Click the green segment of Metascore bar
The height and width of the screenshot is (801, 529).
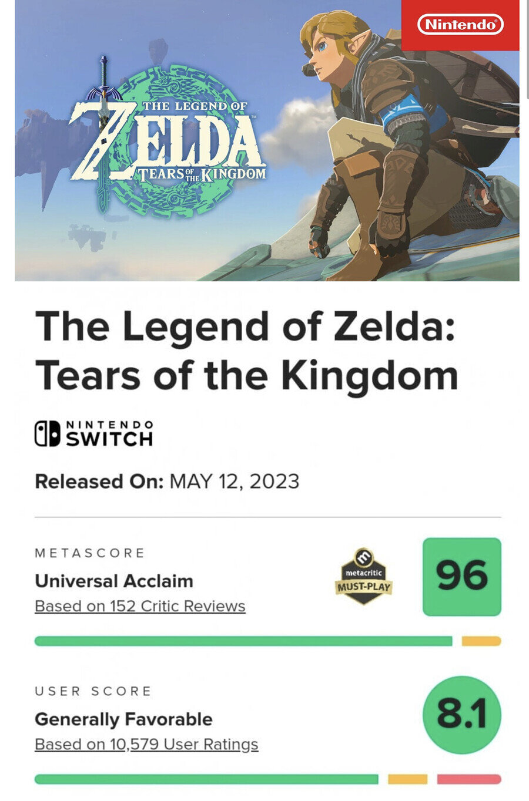pyautogui.click(x=243, y=641)
